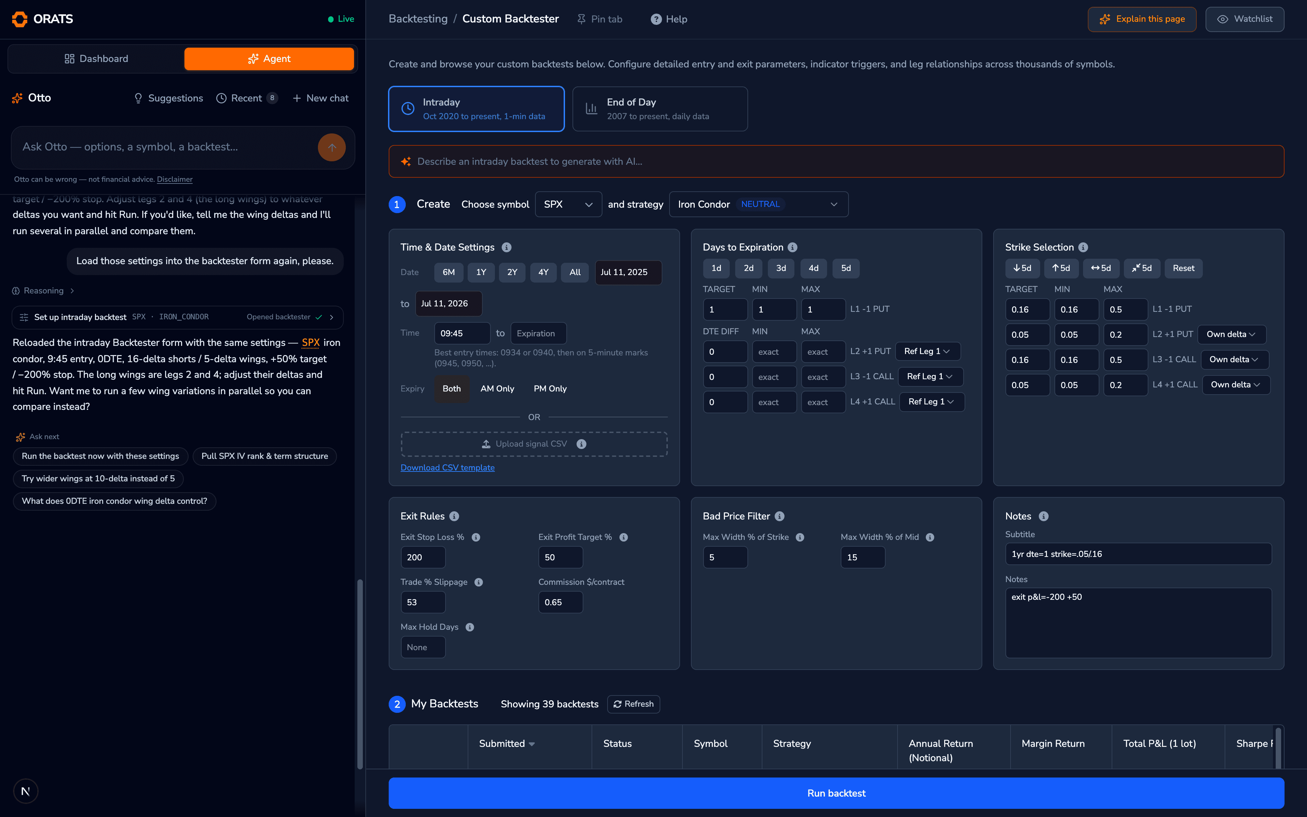Click info icon next to Strike Selection

(1083, 247)
